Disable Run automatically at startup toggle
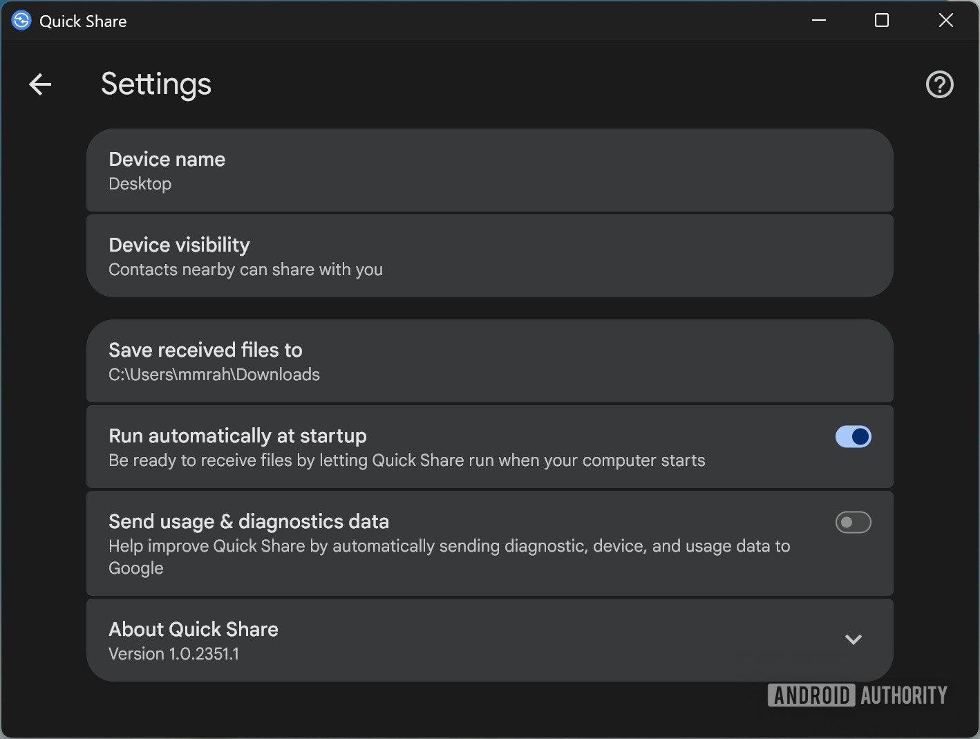The height and width of the screenshot is (739, 980). 853,437
